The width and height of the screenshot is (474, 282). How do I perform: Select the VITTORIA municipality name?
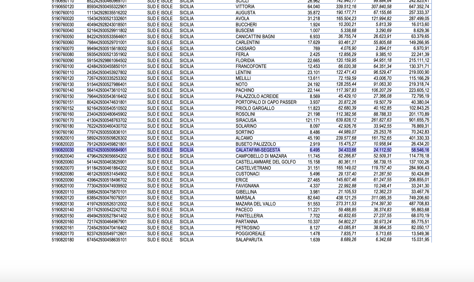245,7
